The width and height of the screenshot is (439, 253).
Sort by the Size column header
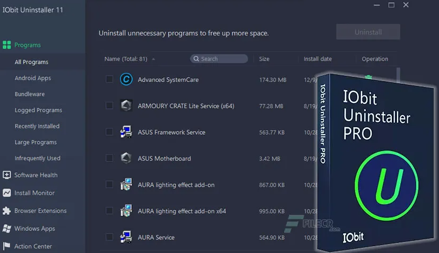[x=264, y=59]
